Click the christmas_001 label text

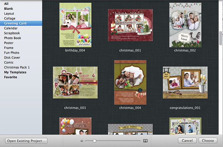coord(130,50)
